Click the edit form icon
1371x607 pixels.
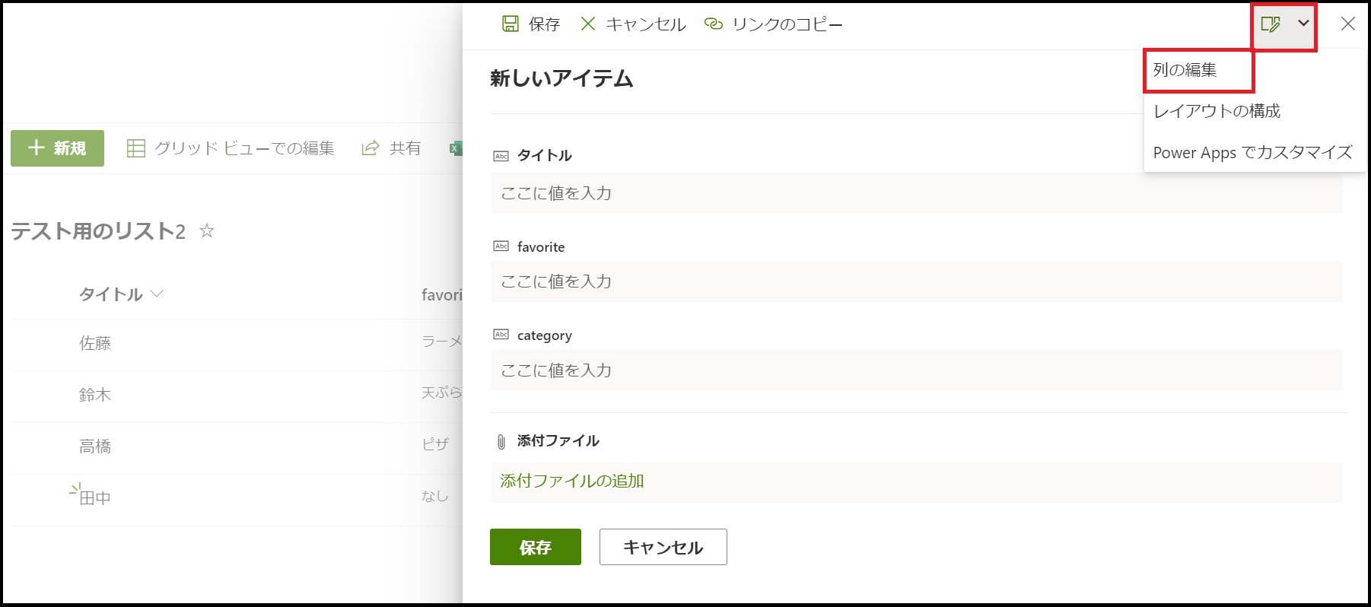(x=1271, y=24)
